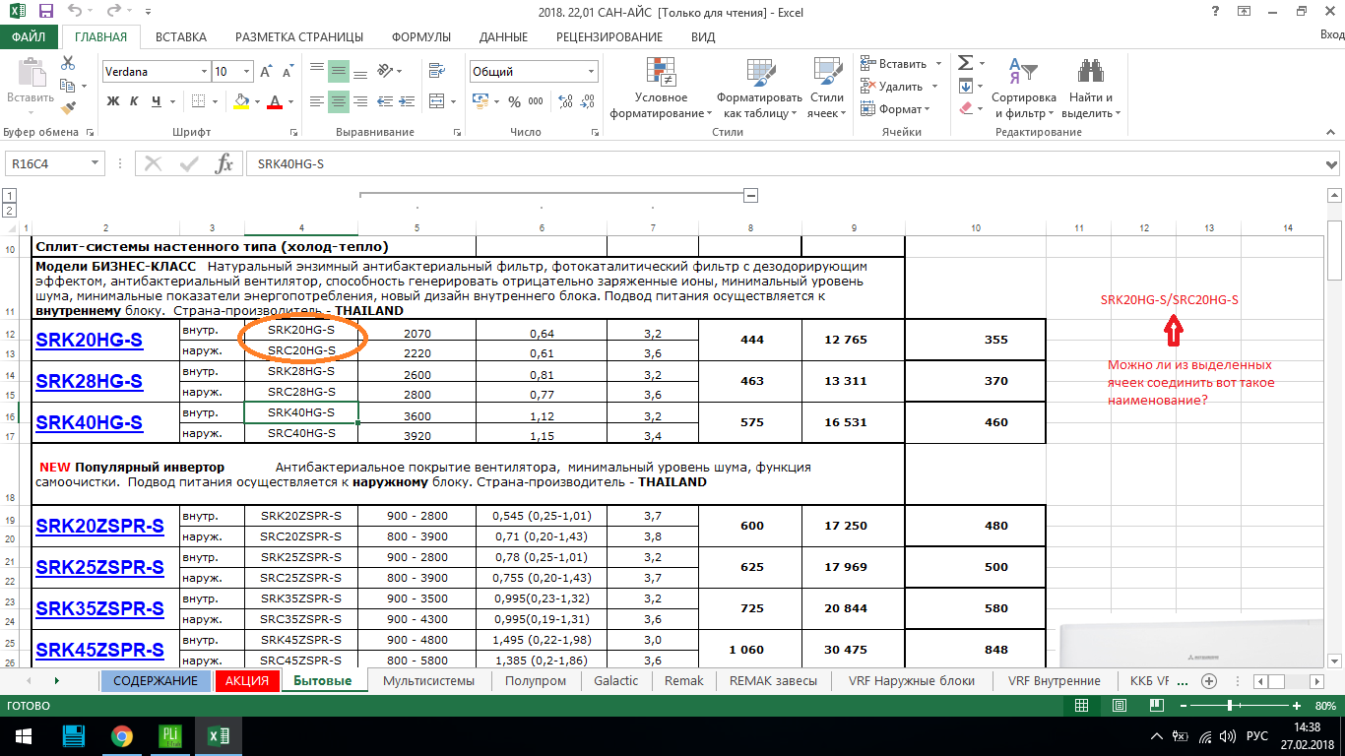
Task: Align text to the right
Action: (x=360, y=100)
